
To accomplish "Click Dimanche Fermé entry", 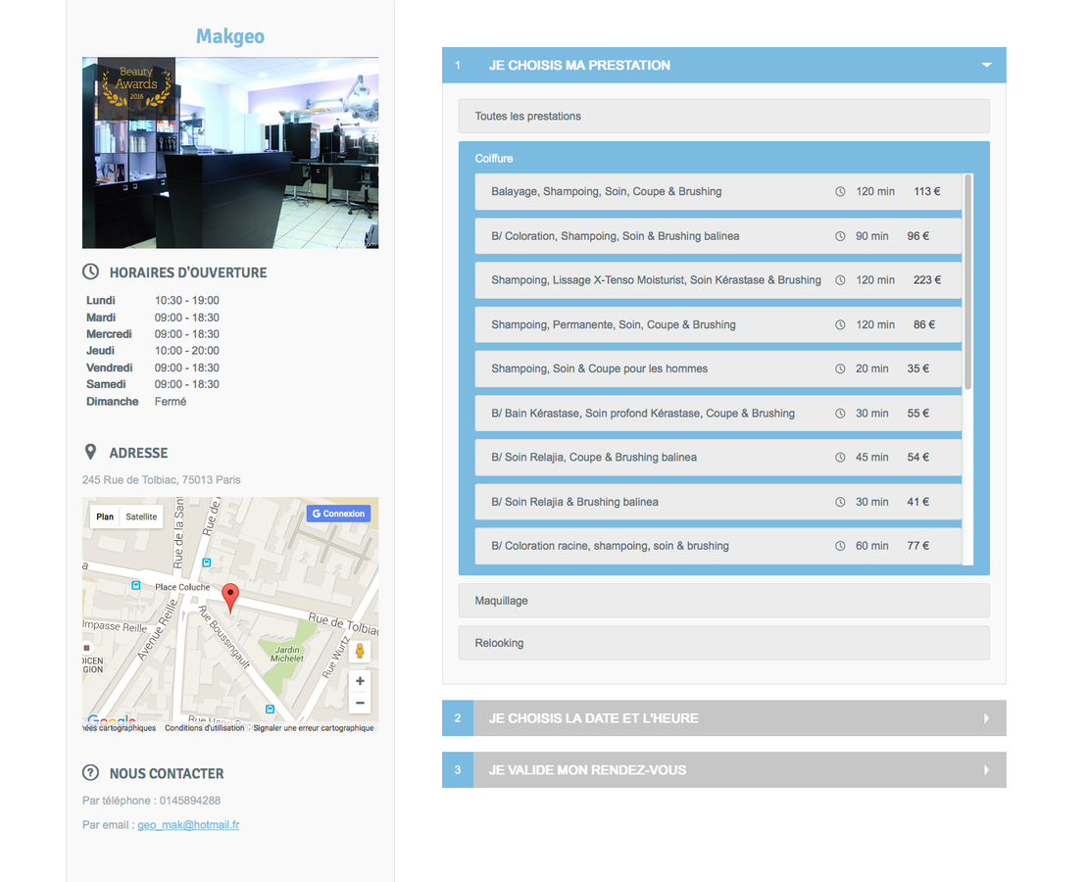I will click(x=136, y=401).
